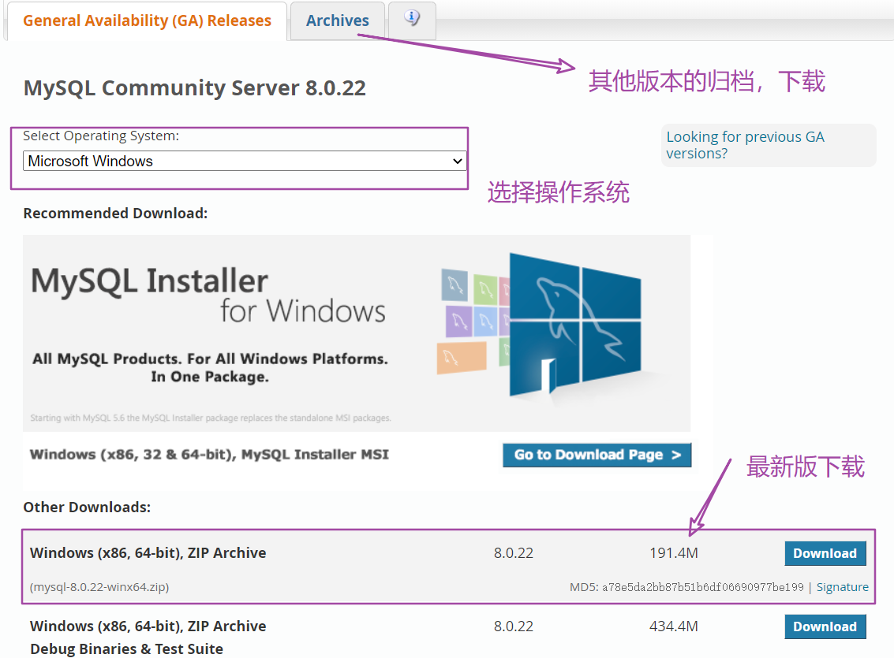Click the Other Downloads heading
The width and height of the screenshot is (894, 658).
(x=87, y=507)
